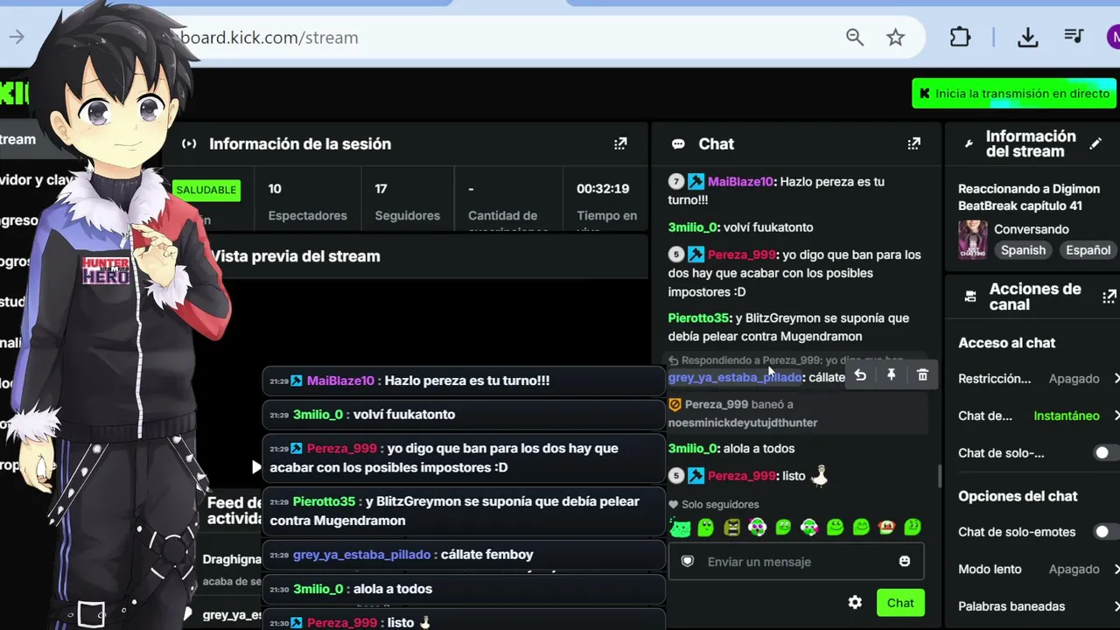The width and height of the screenshot is (1120, 630).
Task: Reply to grey_ya_estaba_pillado's message
Action: [860, 375]
